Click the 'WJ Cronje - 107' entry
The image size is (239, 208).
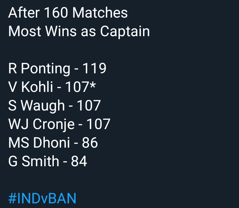click(59, 125)
